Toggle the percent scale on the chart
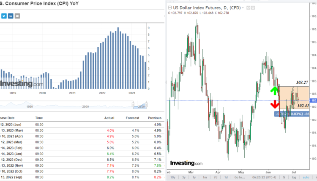The width and height of the screenshot is (317, 181). point(284,177)
